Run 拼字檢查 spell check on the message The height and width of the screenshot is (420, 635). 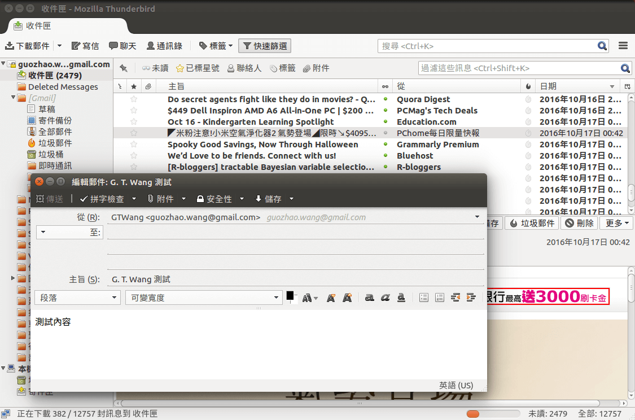click(x=108, y=199)
